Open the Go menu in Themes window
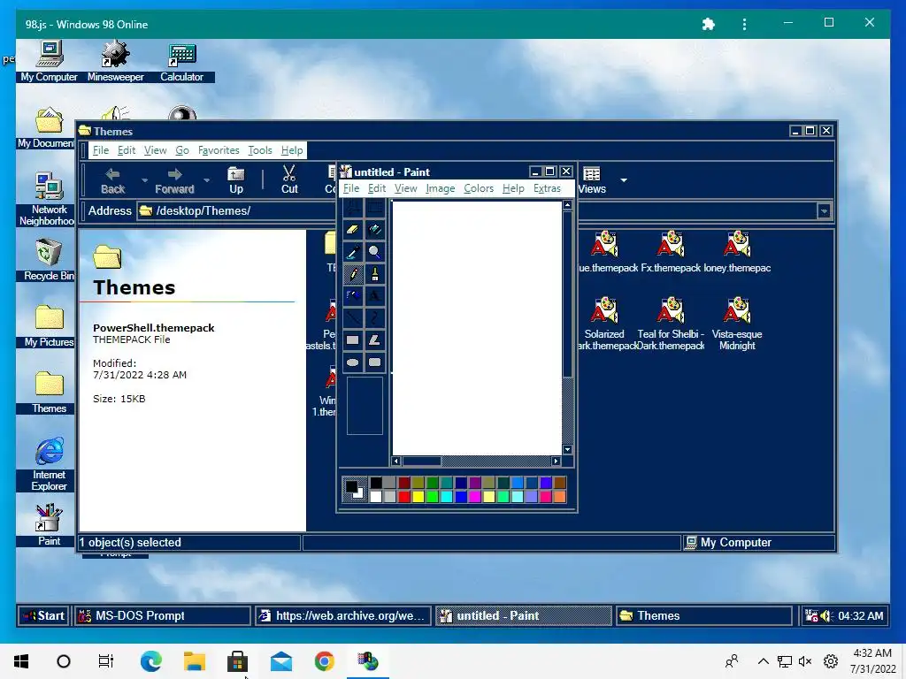This screenshot has height=679, width=906. click(x=182, y=150)
